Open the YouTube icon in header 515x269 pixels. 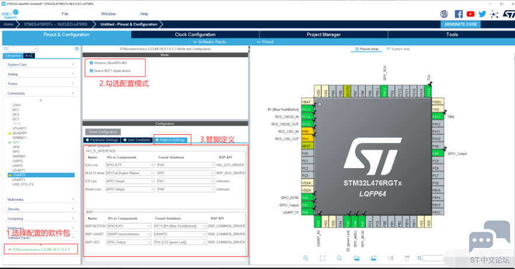click(x=471, y=14)
